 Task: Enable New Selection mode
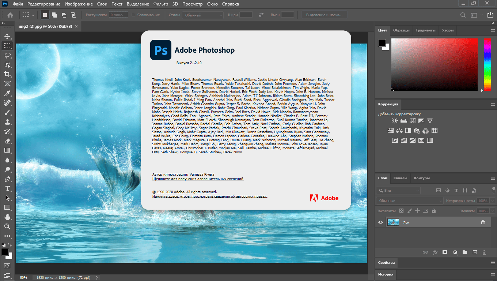[x=45, y=15]
